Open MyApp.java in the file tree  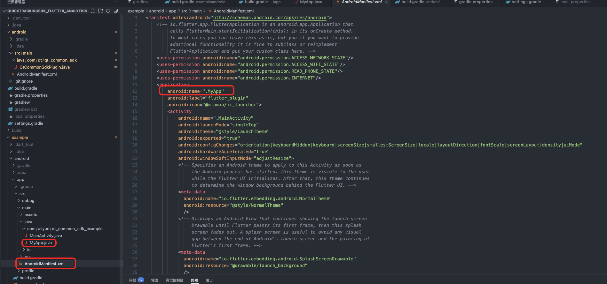41,243
